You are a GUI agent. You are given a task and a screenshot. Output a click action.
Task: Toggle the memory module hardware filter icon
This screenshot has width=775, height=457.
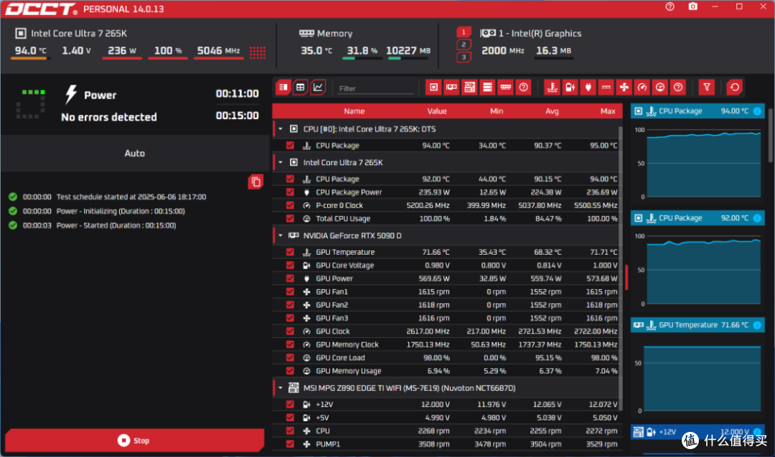pyautogui.click(x=506, y=88)
